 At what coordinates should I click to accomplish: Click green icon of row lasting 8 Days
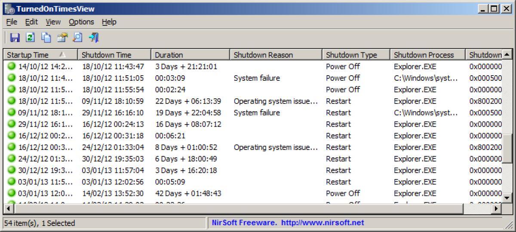12,147
